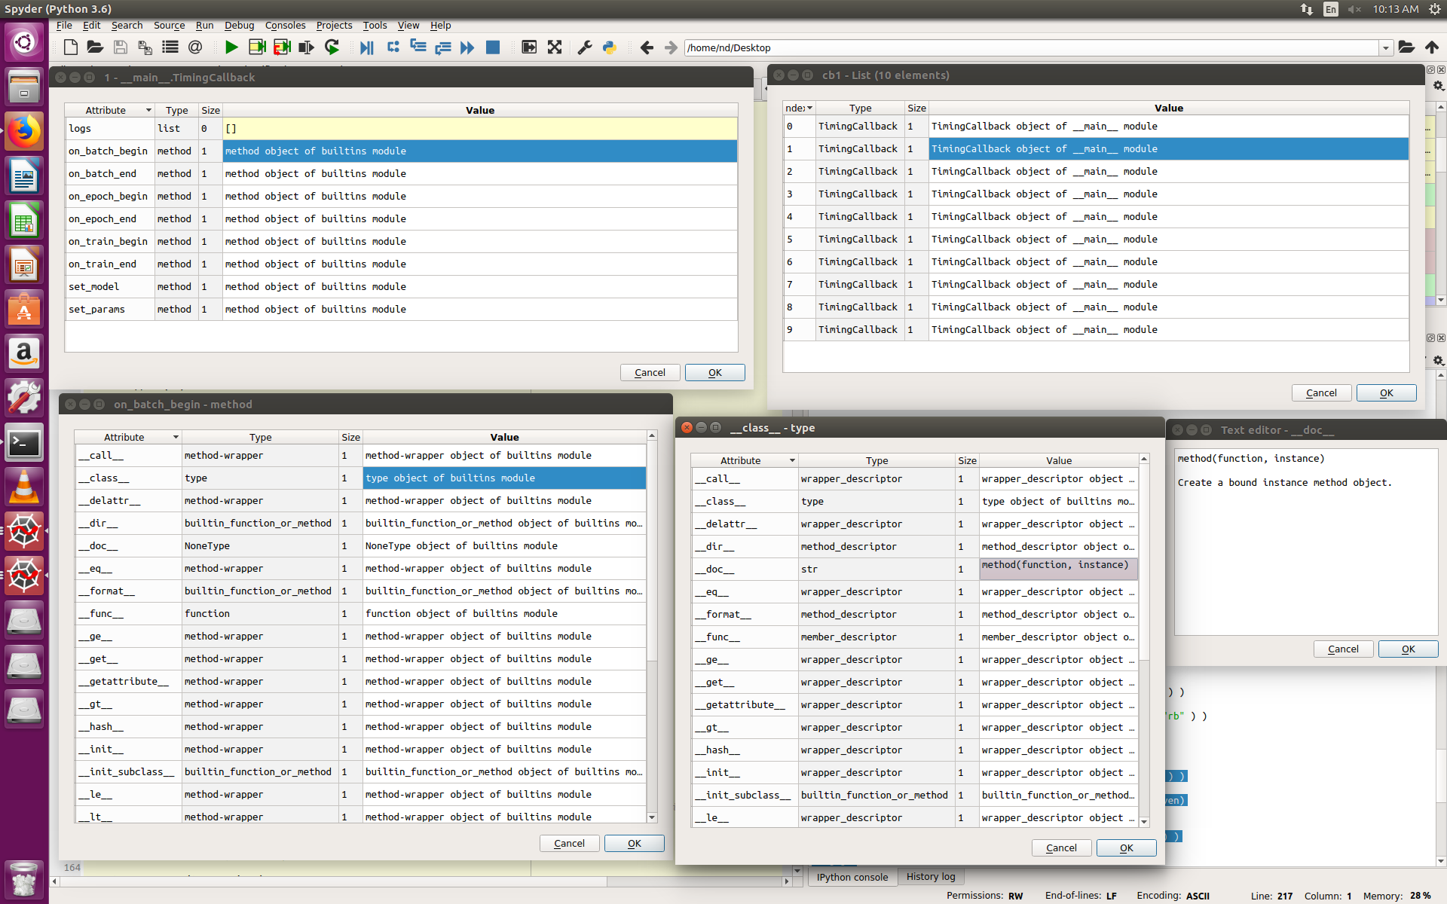This screenshot has width=1447, height=904.
Task: Open the Variable Explorer options gear menu
Action: pos(1439,86)
